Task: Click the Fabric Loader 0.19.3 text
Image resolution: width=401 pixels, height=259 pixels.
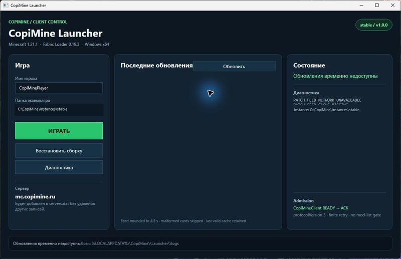Action: pos(61,44)
